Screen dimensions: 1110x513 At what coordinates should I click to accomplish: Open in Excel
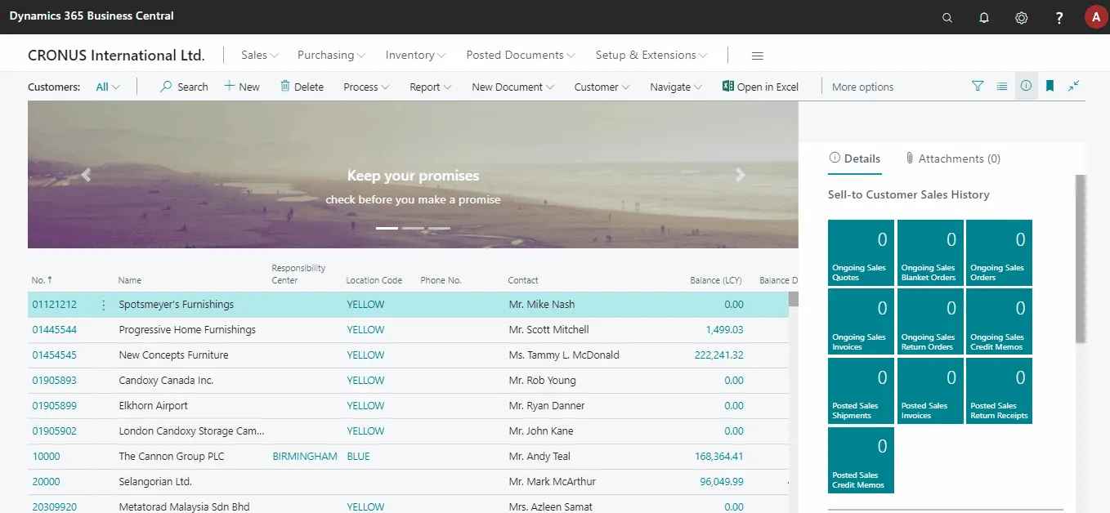point(760,87)
